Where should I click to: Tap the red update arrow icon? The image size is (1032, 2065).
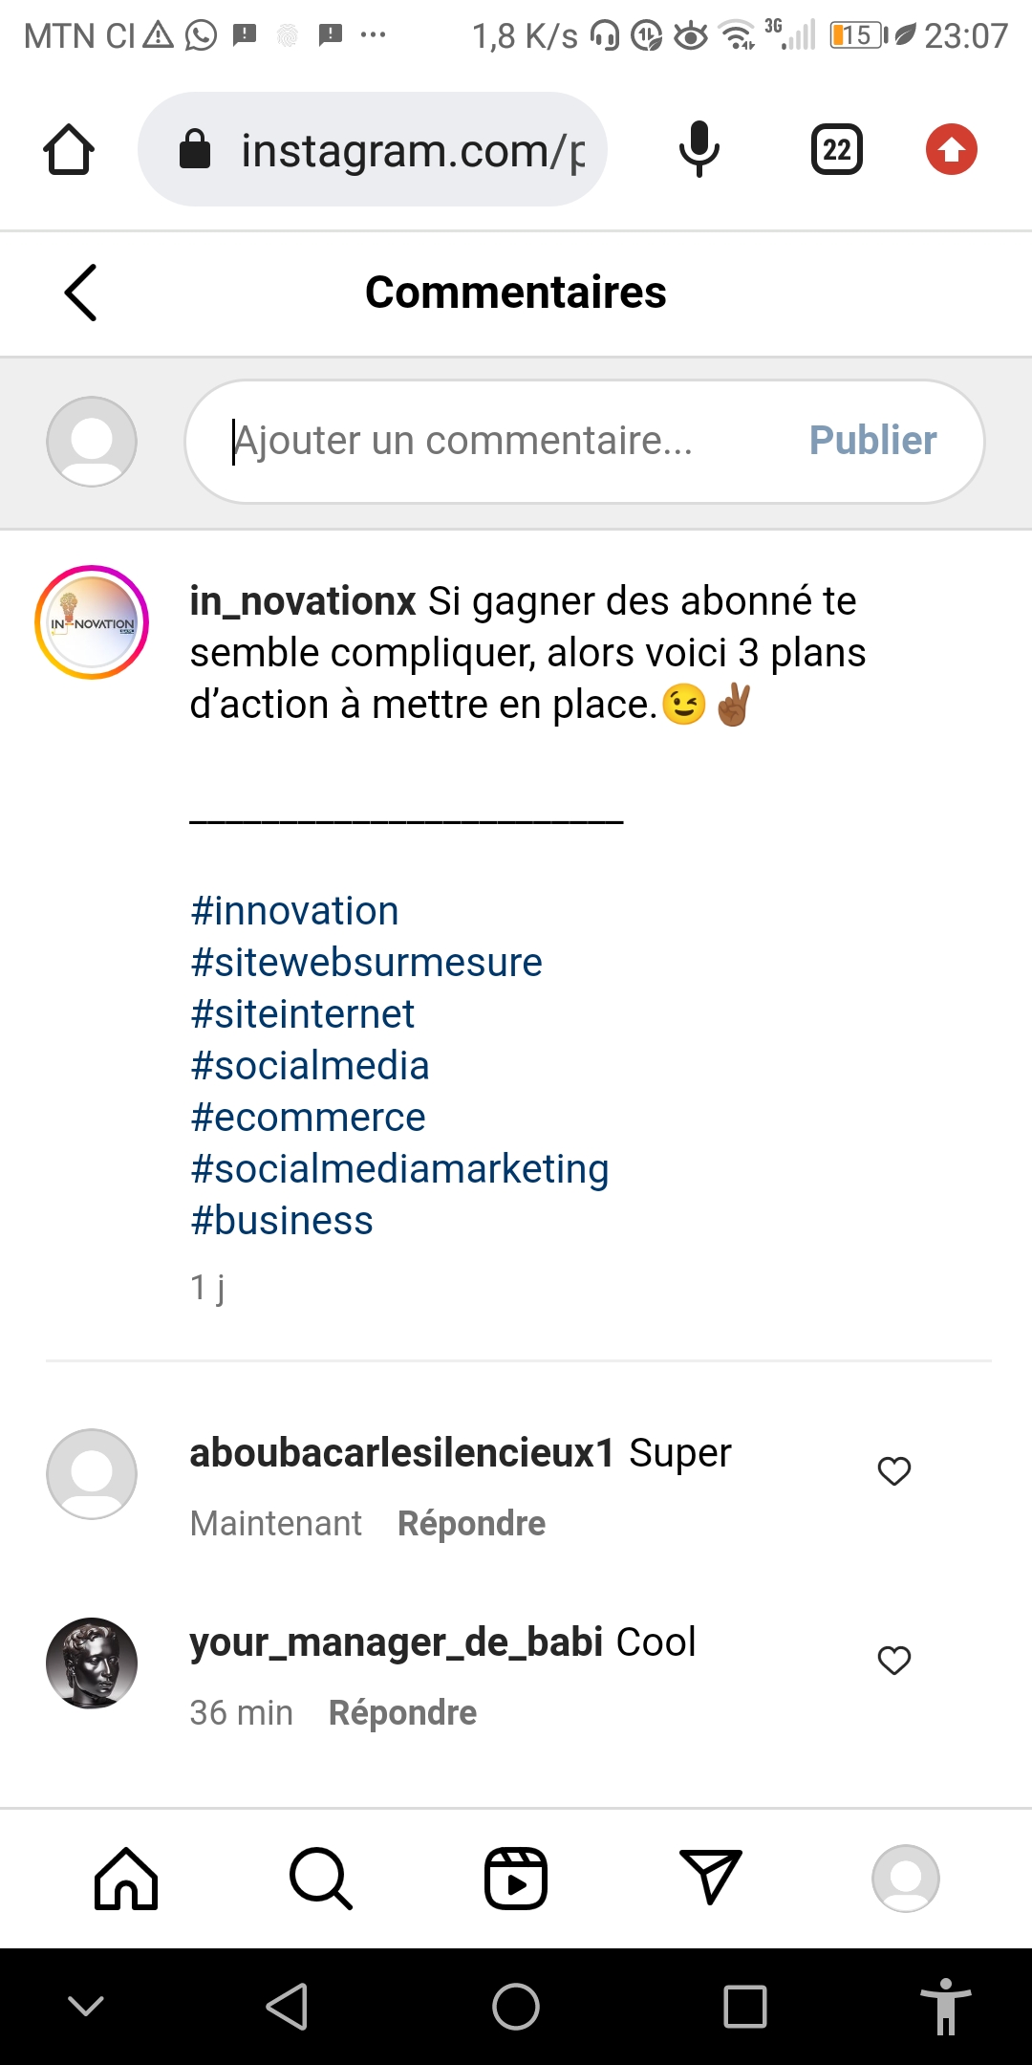951,150
